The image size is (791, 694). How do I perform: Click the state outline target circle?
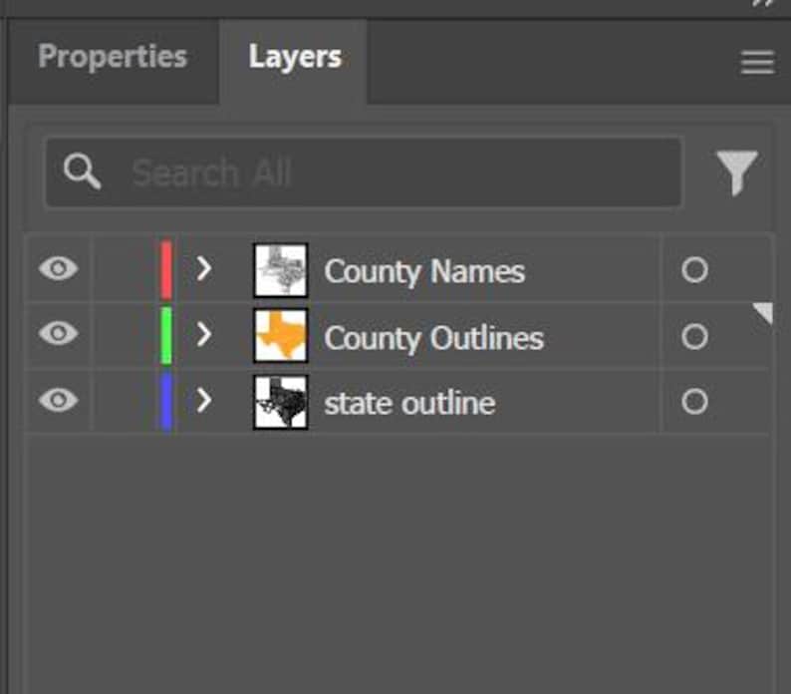[x=694, y=402]
